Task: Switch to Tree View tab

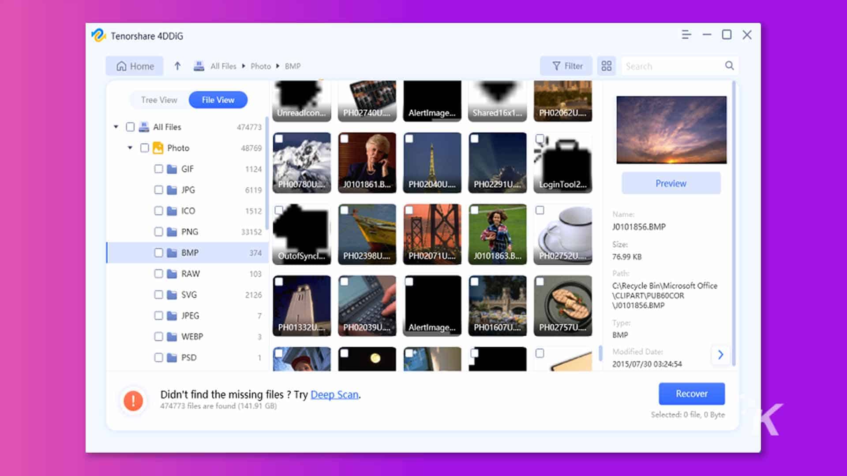Action: 159,100
